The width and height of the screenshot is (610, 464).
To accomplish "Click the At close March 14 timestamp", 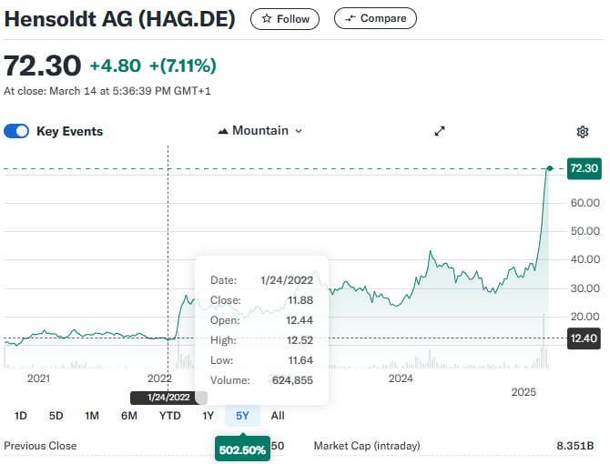I will [107, 91].
